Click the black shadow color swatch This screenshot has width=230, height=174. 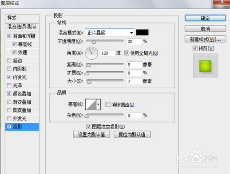(142, 32)
